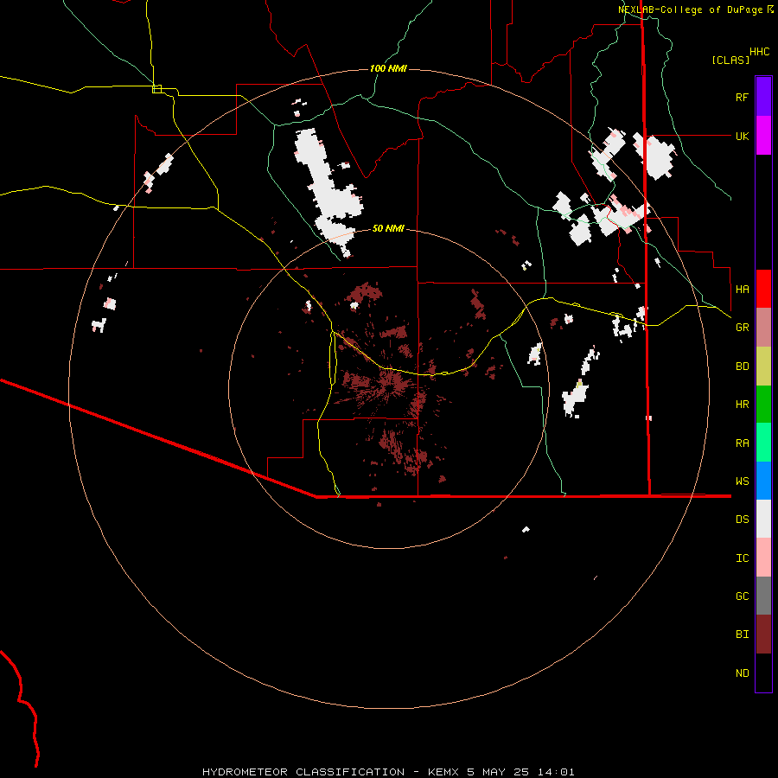Click the GC legend label
The height and width of the screenshot is (778, 778).
pos(742,596)
